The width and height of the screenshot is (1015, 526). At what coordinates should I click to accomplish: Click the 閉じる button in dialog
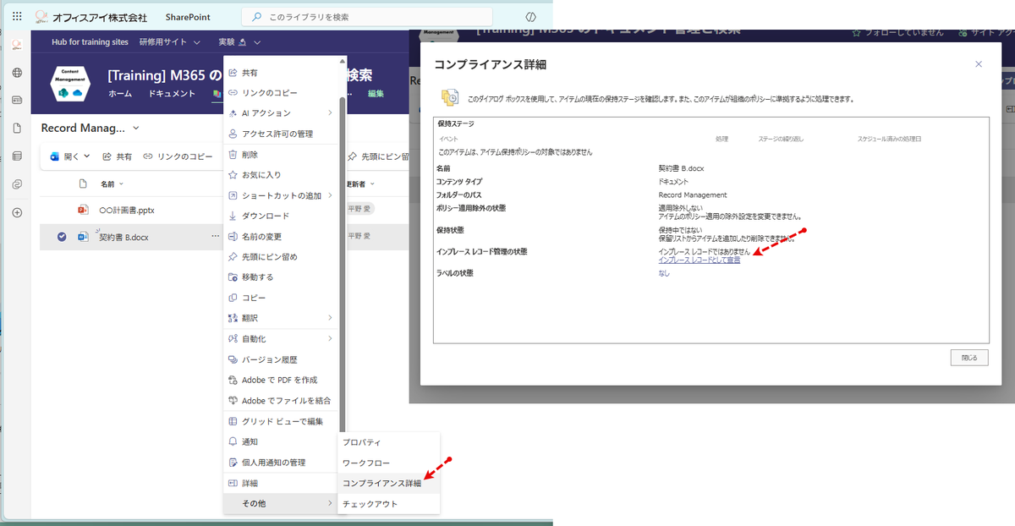[x=968, y=358]
